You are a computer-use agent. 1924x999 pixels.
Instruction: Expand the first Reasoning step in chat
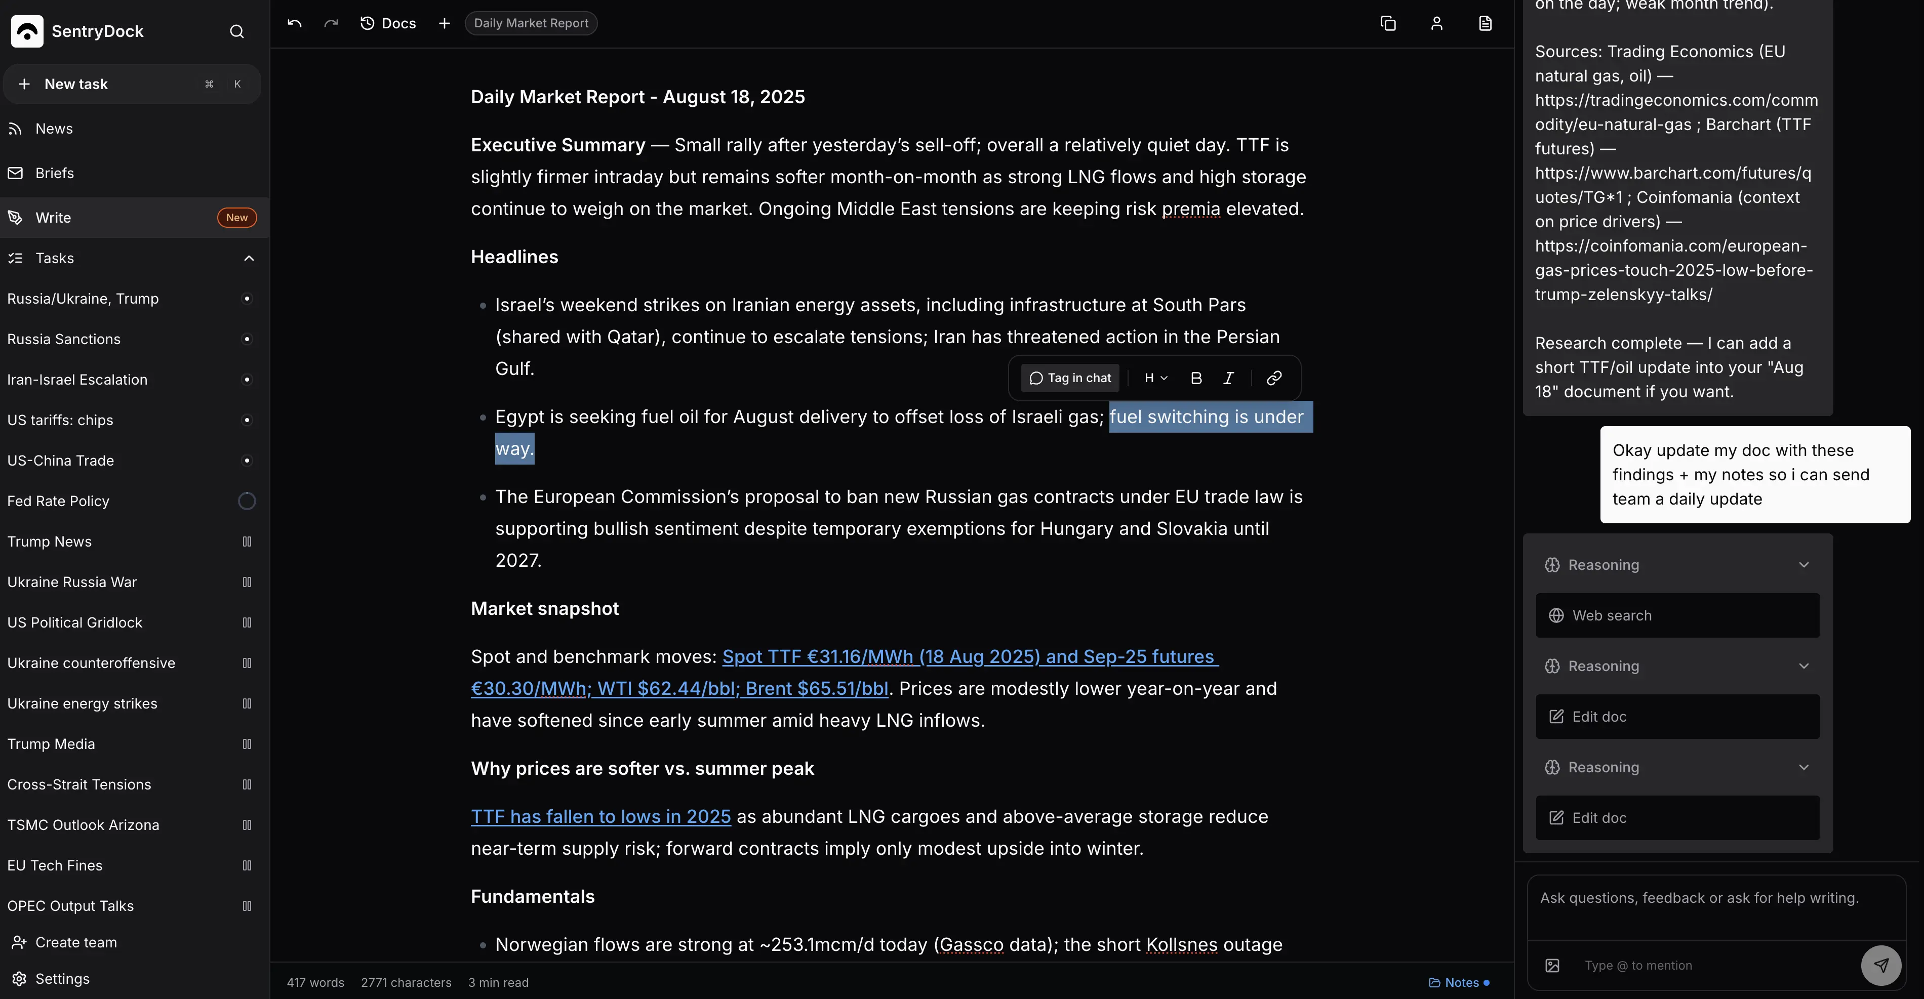point(1805,564)
